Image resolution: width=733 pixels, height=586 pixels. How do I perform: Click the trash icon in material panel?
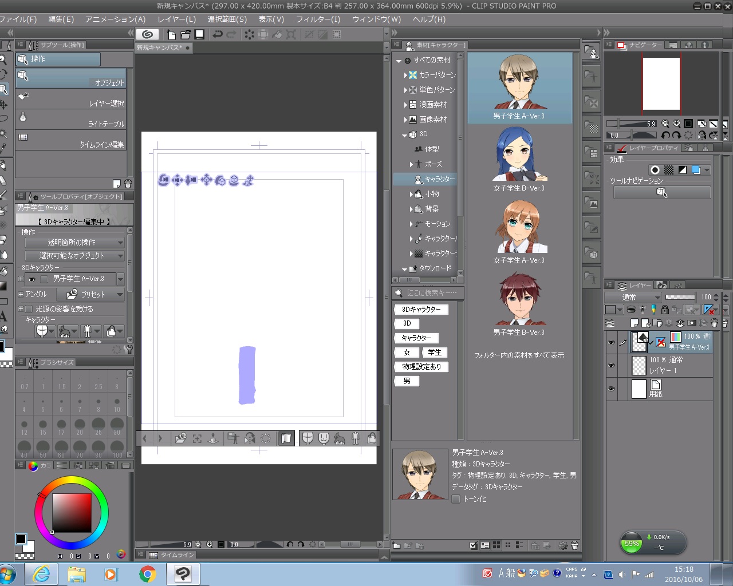coord(574,545)
